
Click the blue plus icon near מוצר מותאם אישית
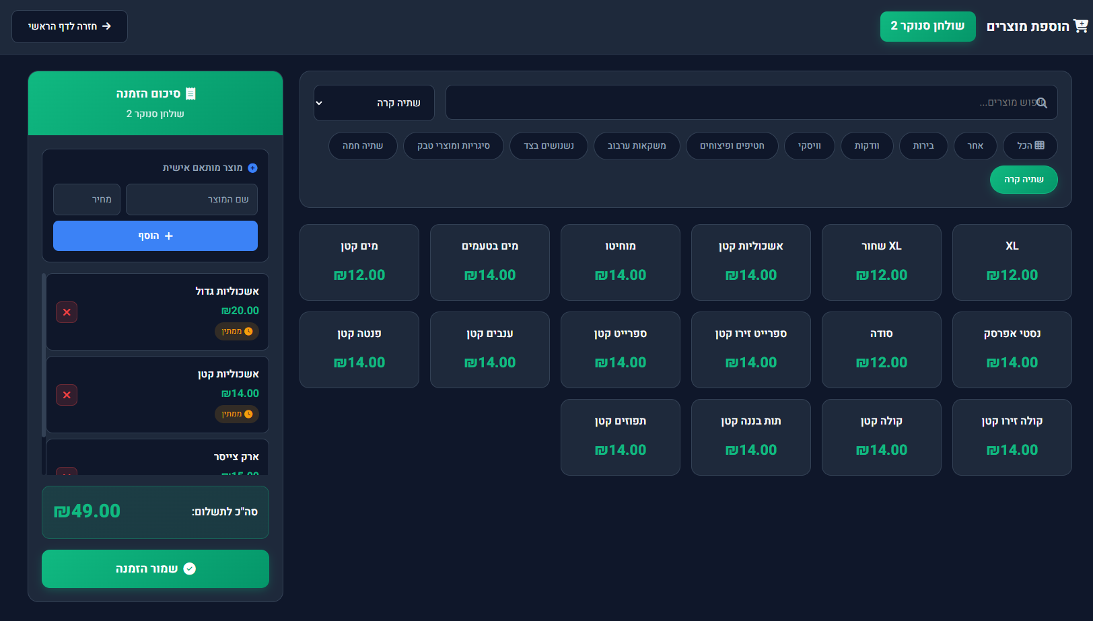[x=252, y=168]
